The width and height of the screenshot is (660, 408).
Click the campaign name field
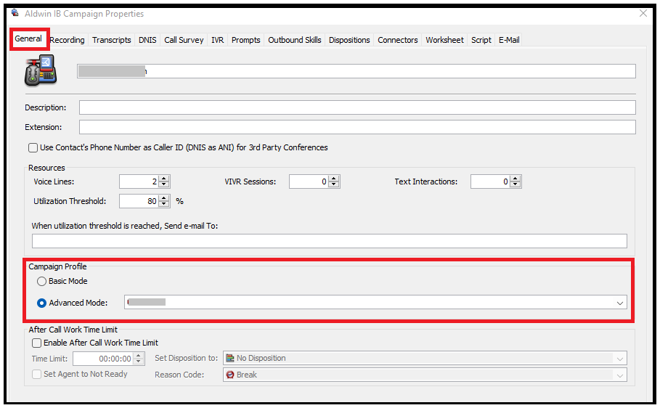(x=356, y=71)
